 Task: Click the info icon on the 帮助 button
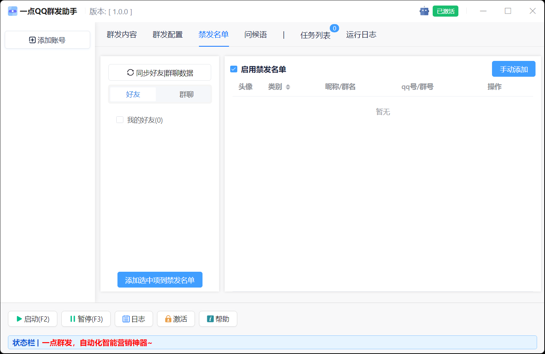pyautogui.click(x=209, y=319)
